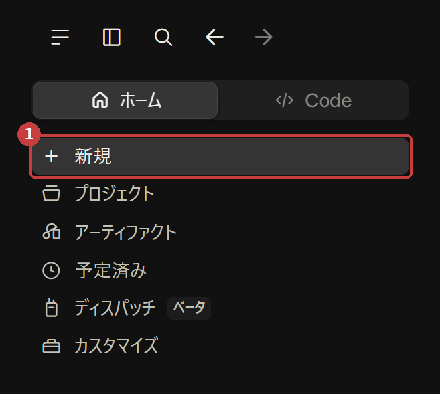Start a new chat with 新規
The height and width of the screenshot is (394, 440).
[x=221, y=156]
